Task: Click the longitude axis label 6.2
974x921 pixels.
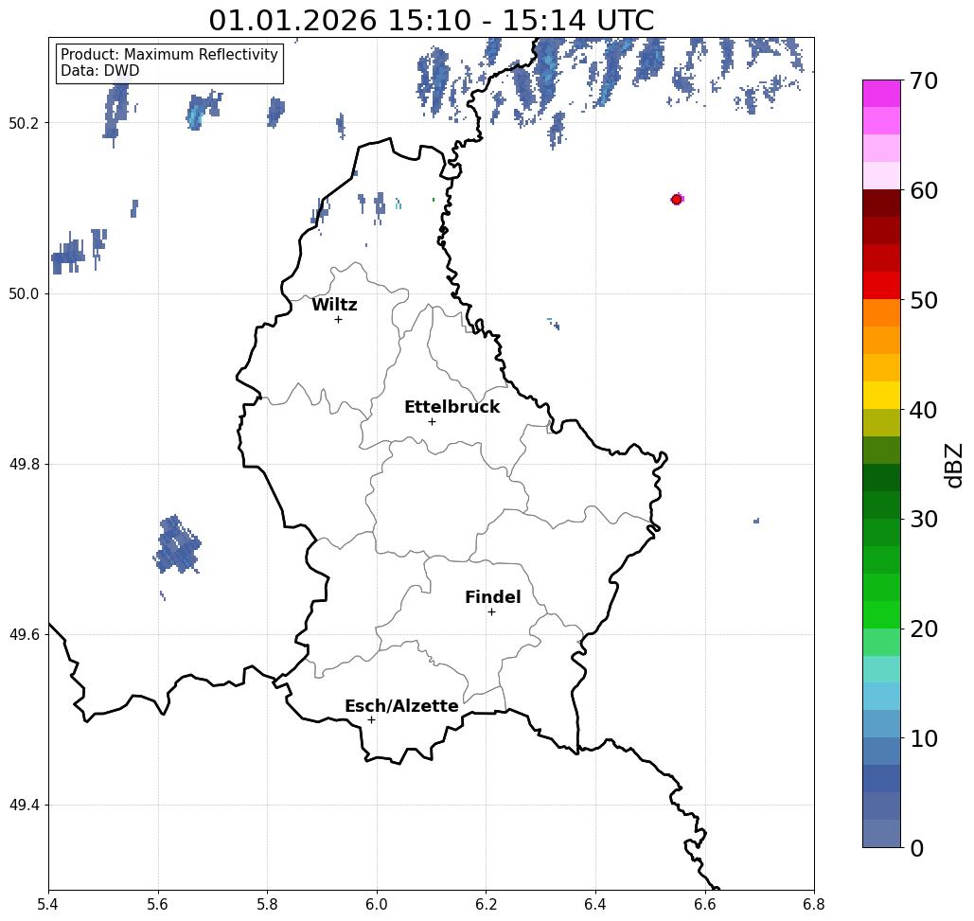Action: (x=486, y=904)
